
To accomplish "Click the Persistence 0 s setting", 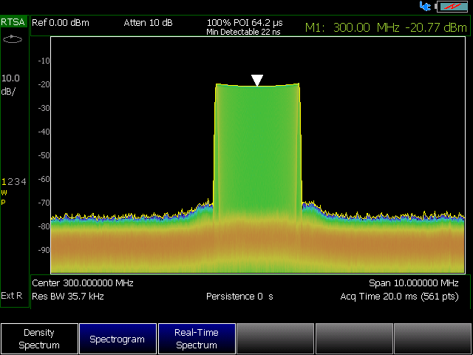I will click(239, 297).
